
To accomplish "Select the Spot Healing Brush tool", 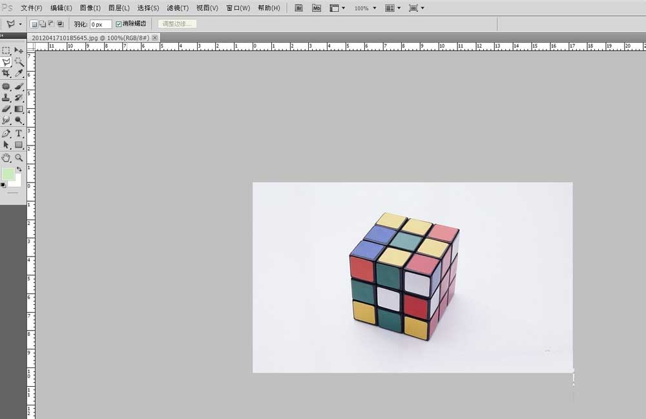I will click(6, 86).
